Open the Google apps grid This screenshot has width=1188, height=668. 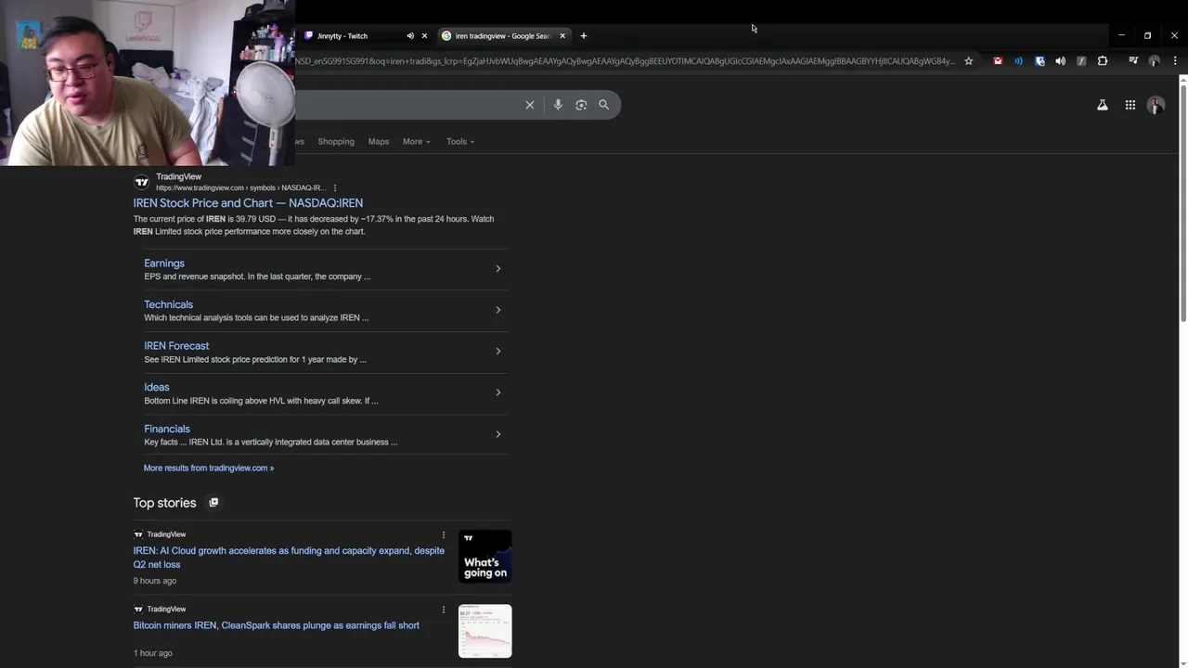click(1130, 105)
